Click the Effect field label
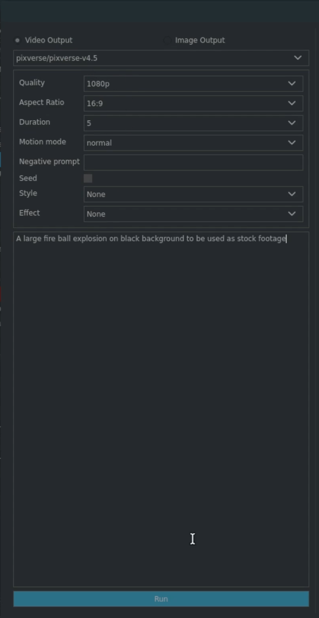319x618 pixels. [29, 213]
